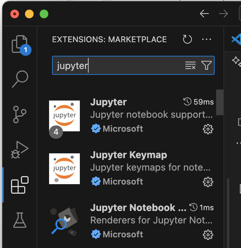Image resolution: width=241 pixels, height=248 pixels.
Task: Click Microsoft publisher under Jupyter Keymap
Action: (123, 182)
